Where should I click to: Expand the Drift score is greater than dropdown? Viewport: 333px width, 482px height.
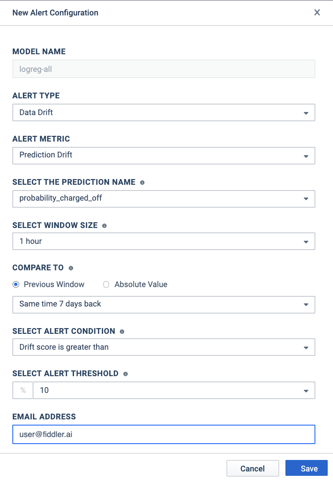click(163, 347)
